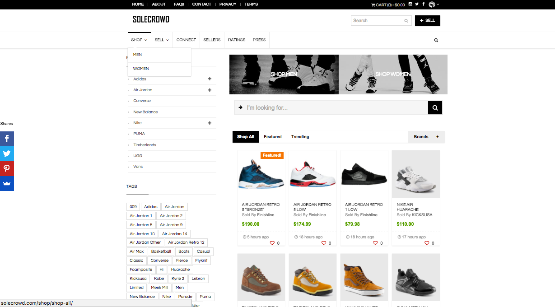The width and height of the screenshot is (555, 307).
Task: Click FAQs in top bar
Action: pyautogui.click(x=179, y=4)
